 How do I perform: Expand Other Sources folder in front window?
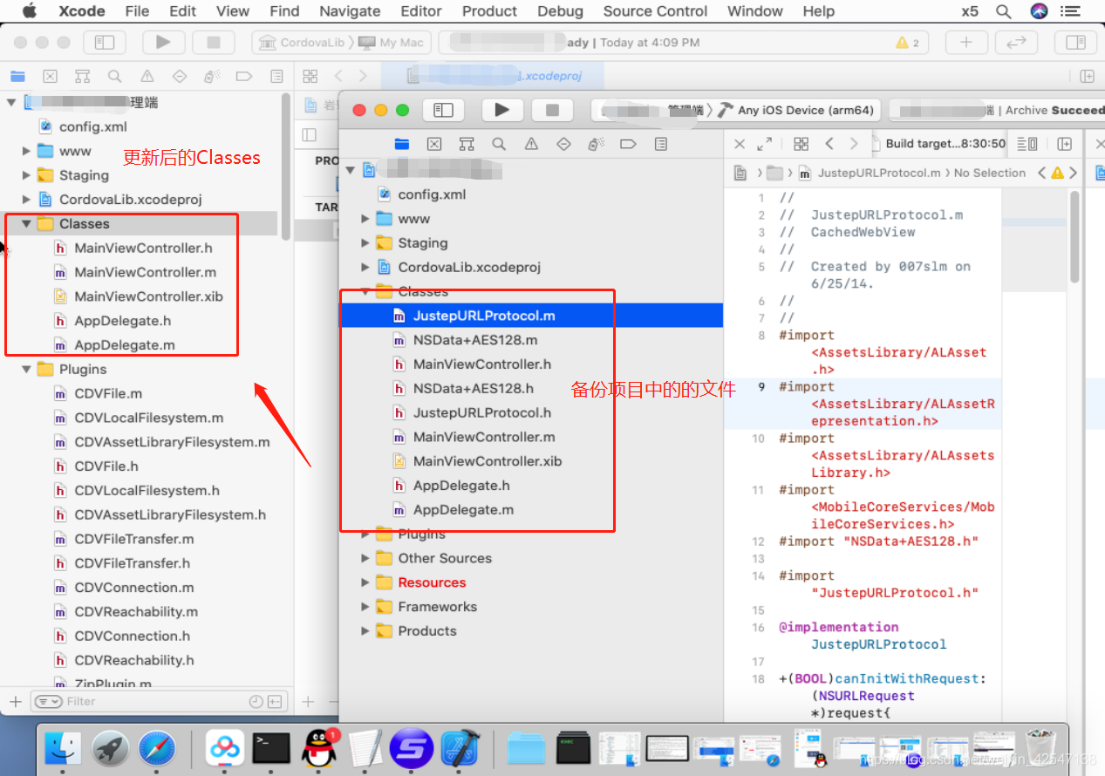coord(365,558)
